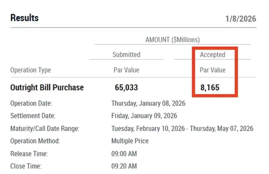Click the Accepted column header

(213, 55)
